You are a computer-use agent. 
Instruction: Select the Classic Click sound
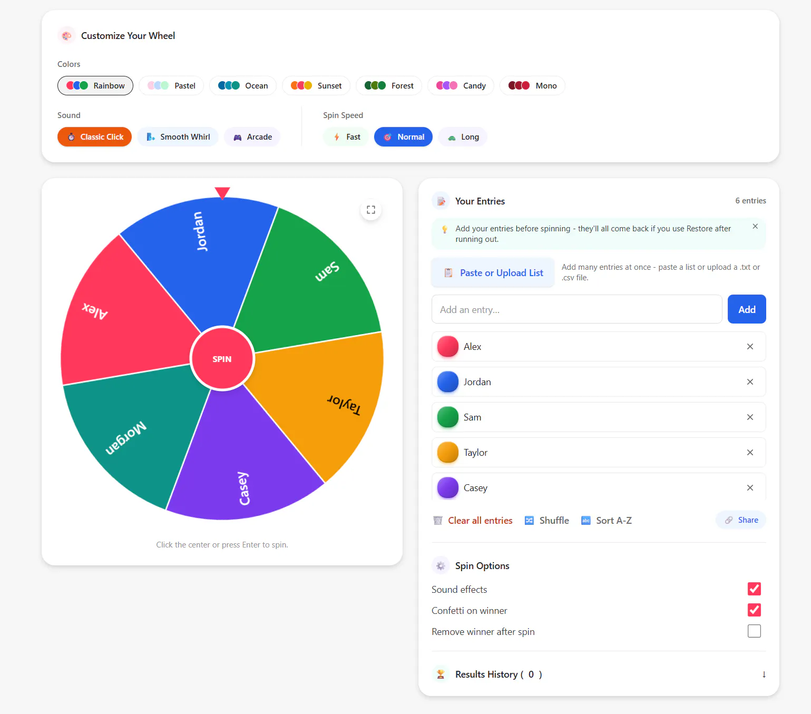point(95,137)
